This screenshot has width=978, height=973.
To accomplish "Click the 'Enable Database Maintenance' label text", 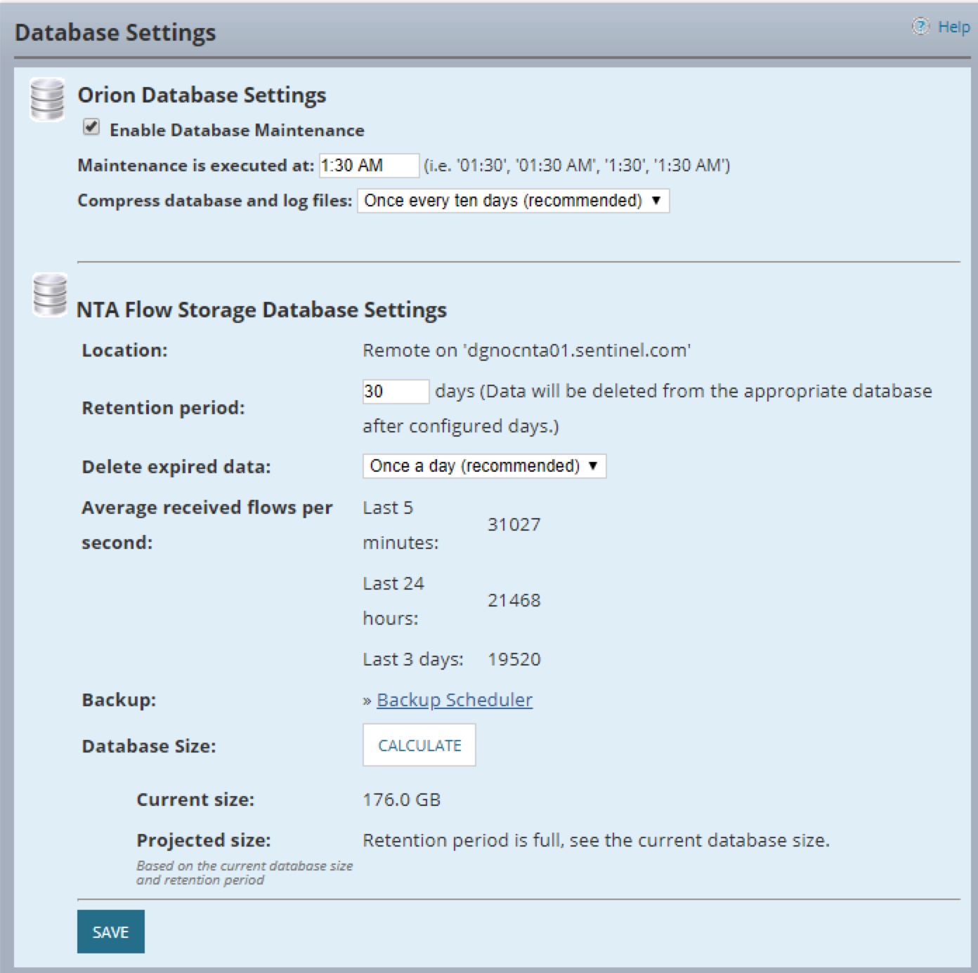I will (x=237, y=131).
